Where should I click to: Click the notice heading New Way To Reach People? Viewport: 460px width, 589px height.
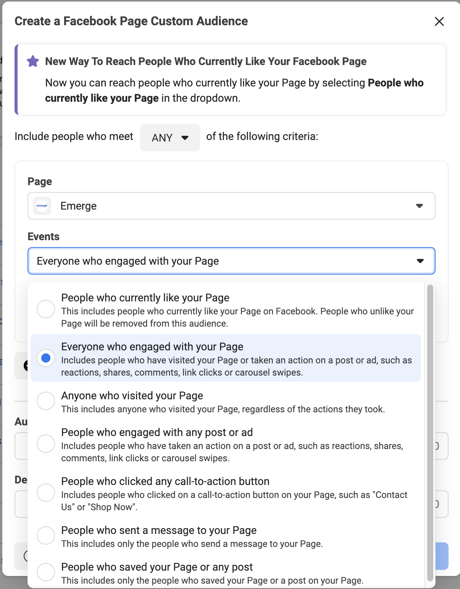point(206,61)
